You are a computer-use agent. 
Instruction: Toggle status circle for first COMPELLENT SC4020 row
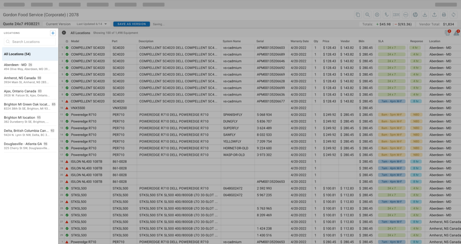tap(67, 48)
